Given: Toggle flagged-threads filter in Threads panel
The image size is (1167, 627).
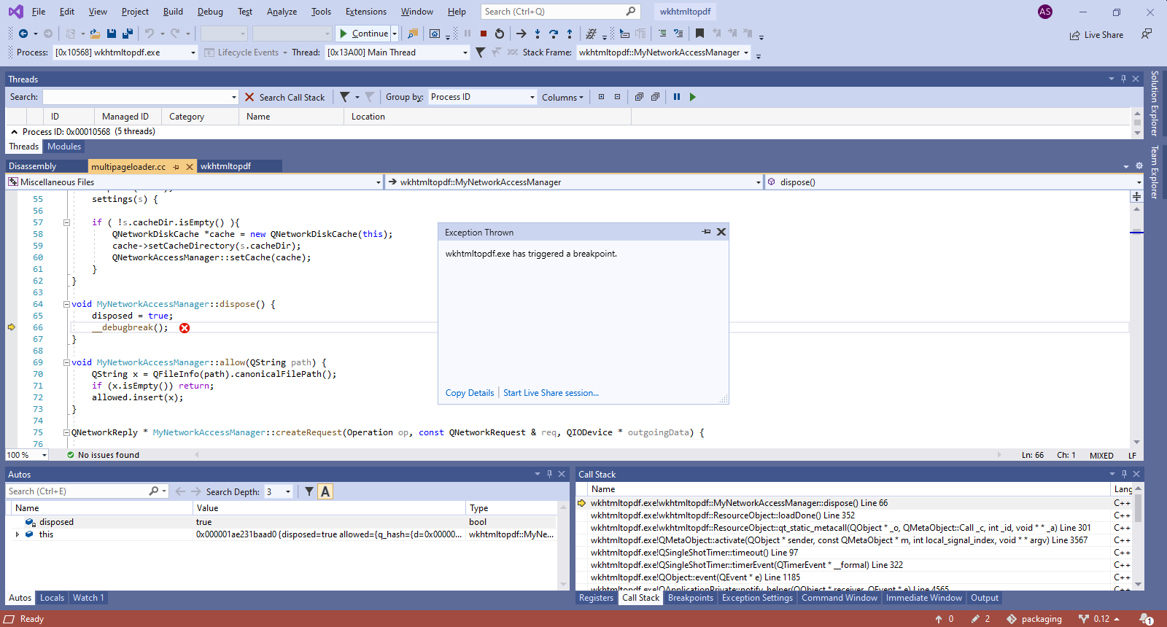Looking at the screenshot, I should click(344, 97).
